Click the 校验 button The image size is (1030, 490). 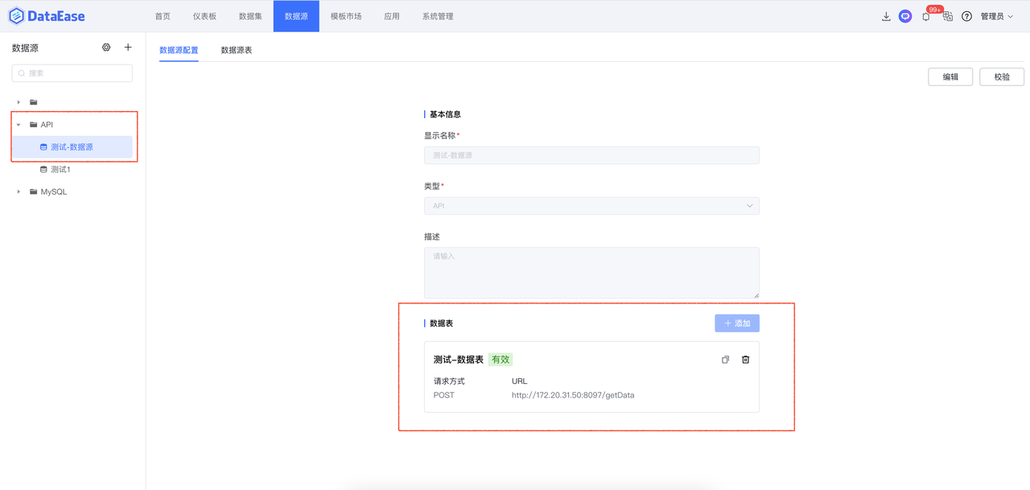click(x=1001, y=76)
